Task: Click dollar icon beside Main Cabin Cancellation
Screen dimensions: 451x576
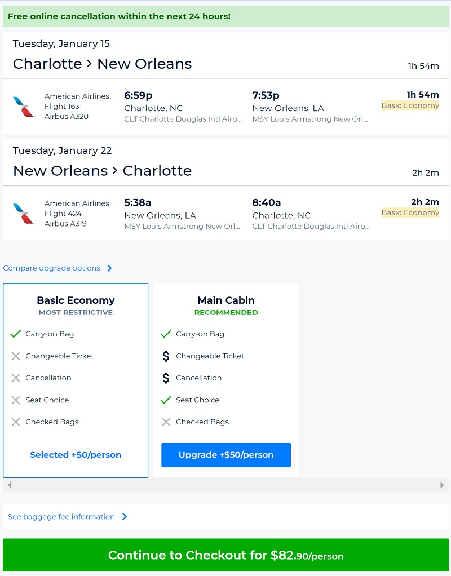Action: [166, 378]
